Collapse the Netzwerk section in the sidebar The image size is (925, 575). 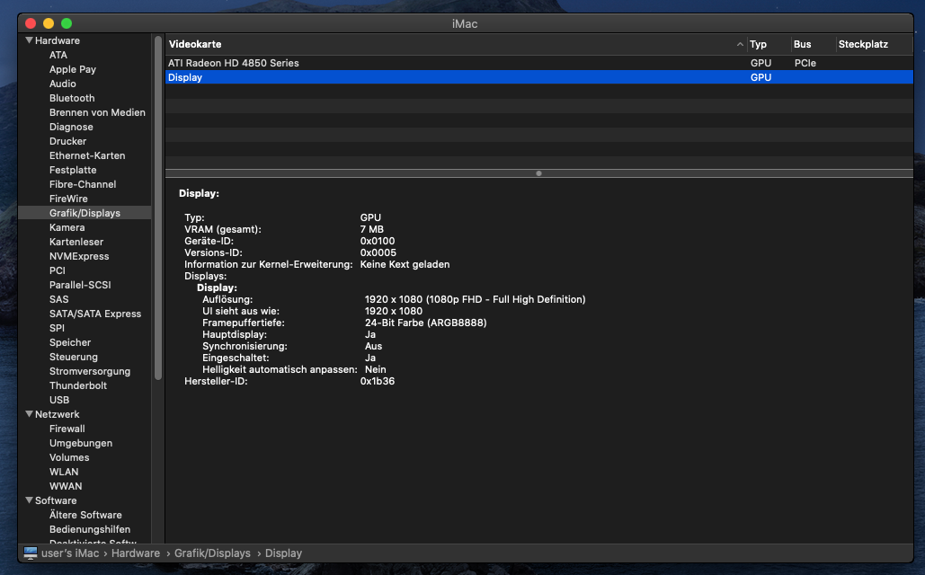coord(28,413)
